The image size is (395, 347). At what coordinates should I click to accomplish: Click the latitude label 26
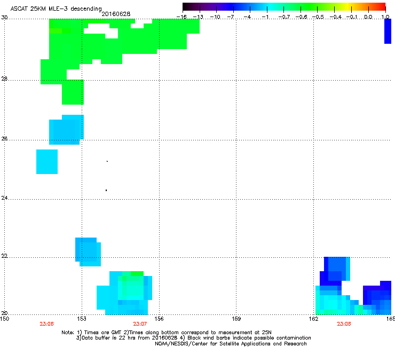4,138
